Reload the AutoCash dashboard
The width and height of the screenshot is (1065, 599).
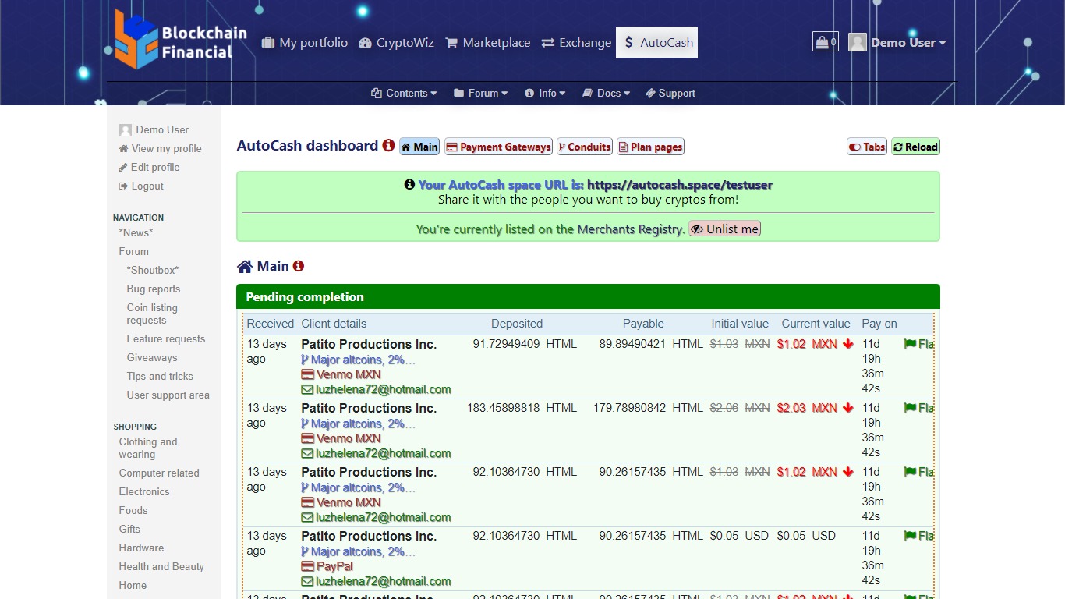click(915, 147)
